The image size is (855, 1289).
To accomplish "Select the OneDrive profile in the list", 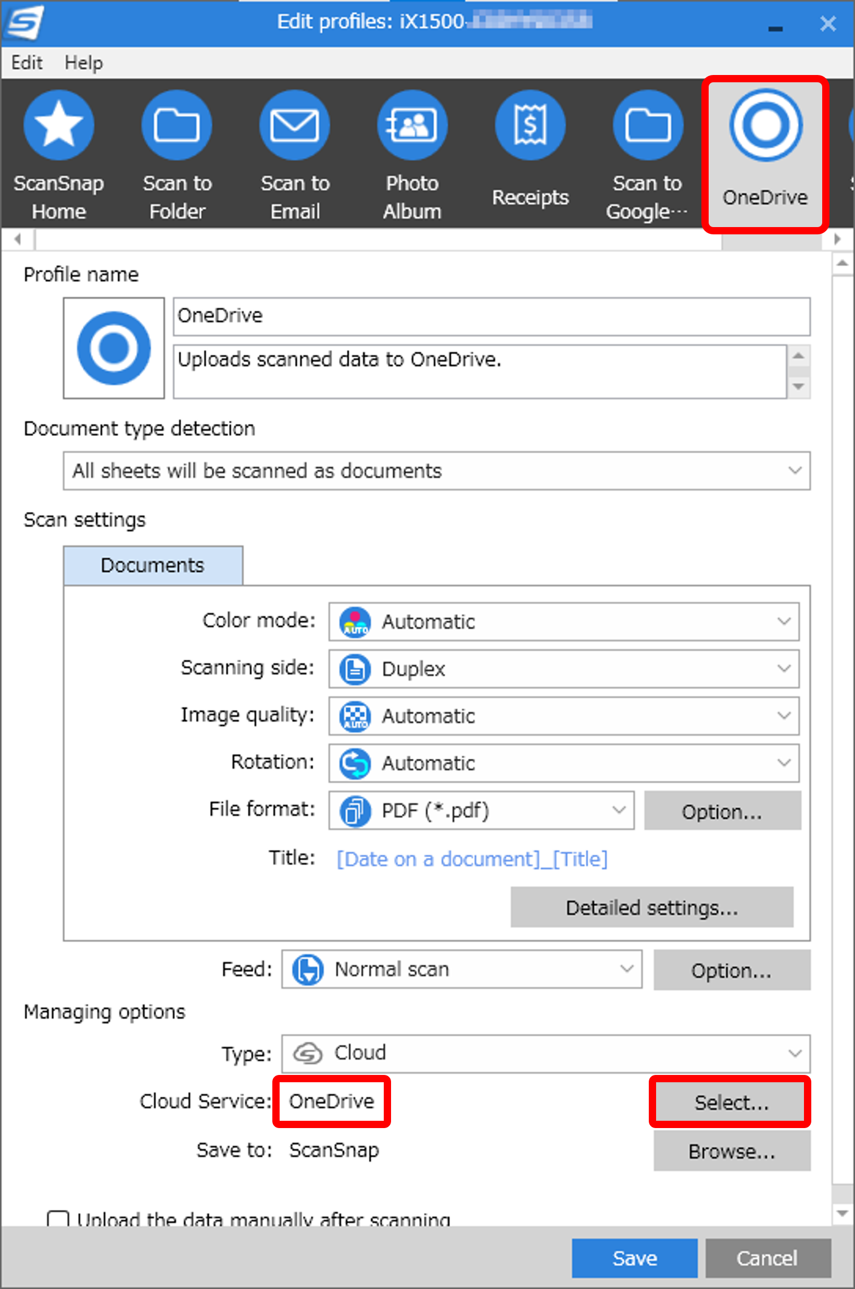I will tap(765, 155).
